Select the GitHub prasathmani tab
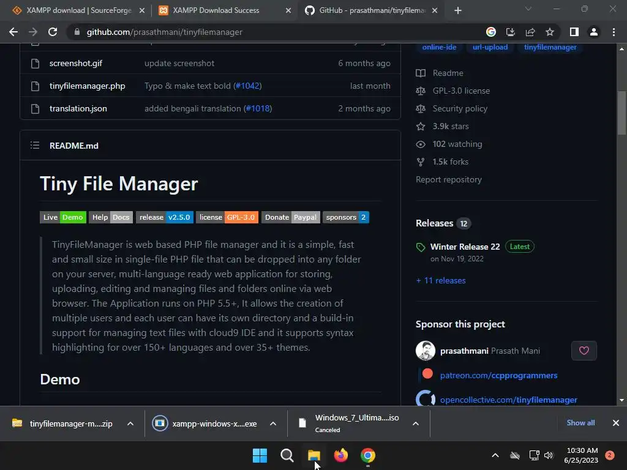Screen dimensions: 627x470 coord(371,10)
